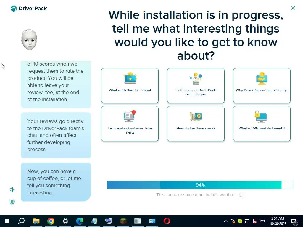
Task: Open 'Tell me about antivirus false alerts' card
Action: tap(130, 124)
